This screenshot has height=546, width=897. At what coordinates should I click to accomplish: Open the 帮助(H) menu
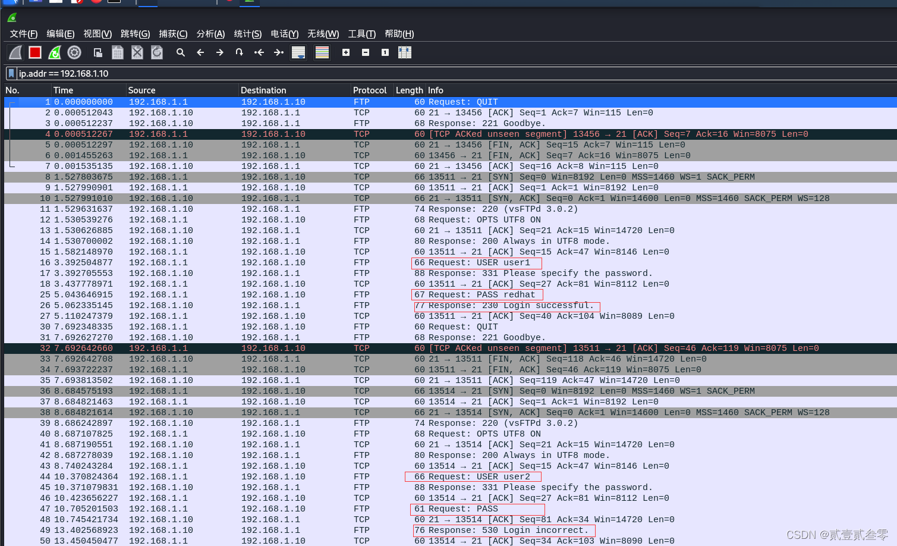[399, 34]
